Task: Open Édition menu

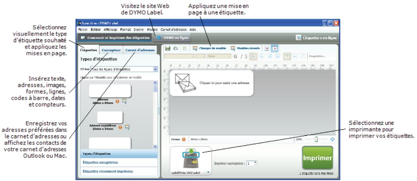Action: point(95,29)
